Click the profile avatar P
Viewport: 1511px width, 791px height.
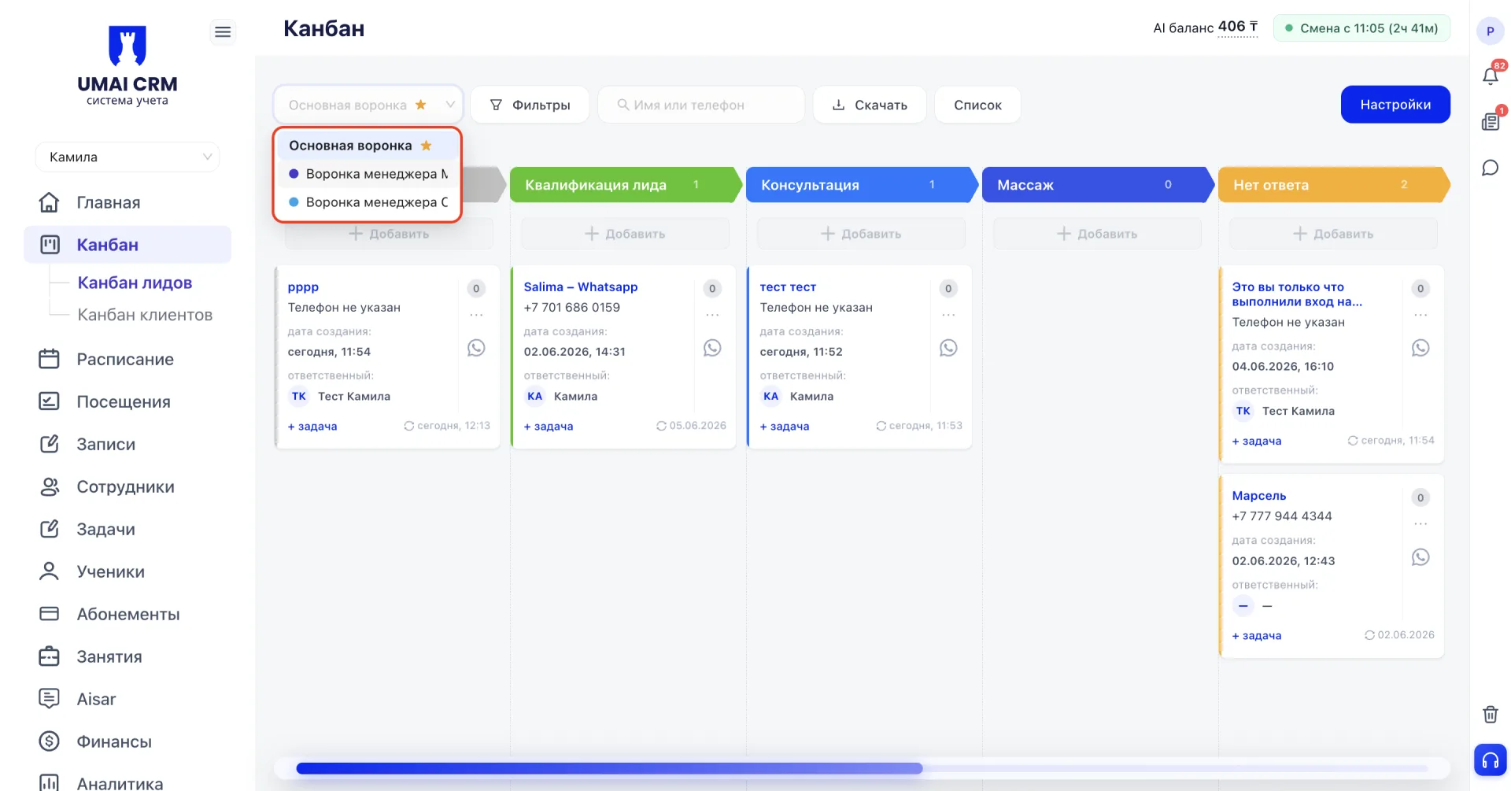coord(1490,31)
